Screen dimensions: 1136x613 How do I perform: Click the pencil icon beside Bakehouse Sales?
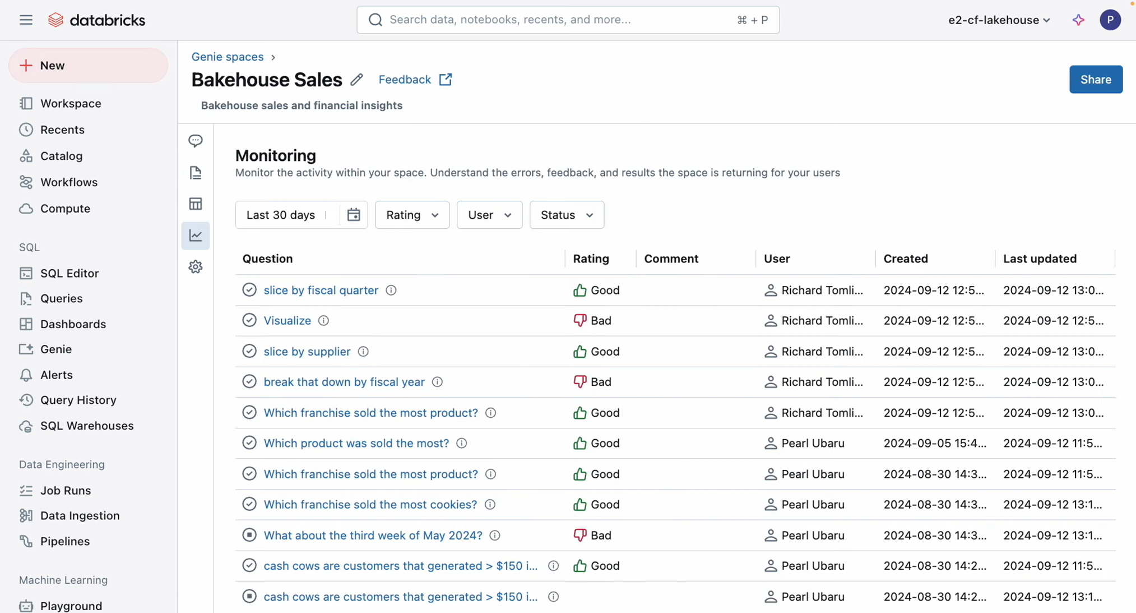coord(356,80)
